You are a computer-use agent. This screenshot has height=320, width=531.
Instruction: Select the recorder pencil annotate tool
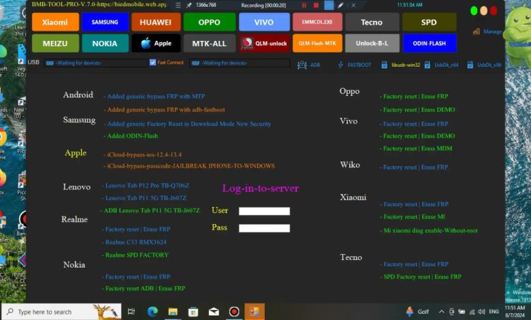tap(340, 5)
